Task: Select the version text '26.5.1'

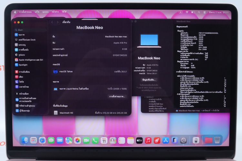Action: point(124,71)
